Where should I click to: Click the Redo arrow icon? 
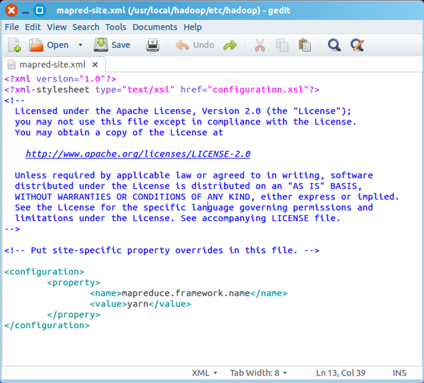[x=230, y=45]
